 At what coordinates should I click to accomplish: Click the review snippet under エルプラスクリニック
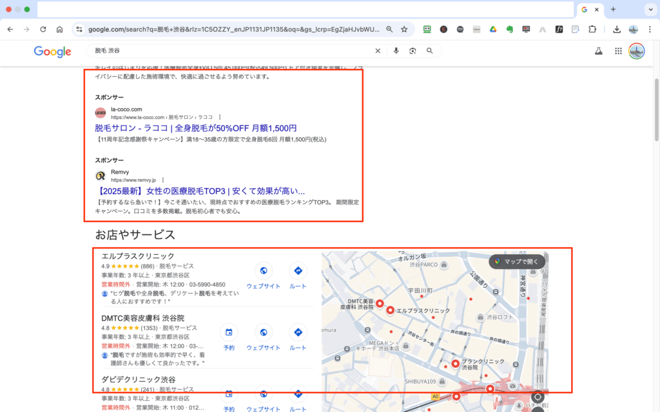(175, 297)
